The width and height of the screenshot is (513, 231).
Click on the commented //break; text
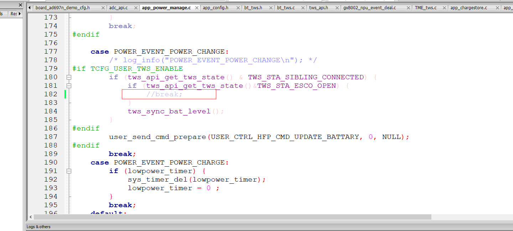click(x=164, y=94)
